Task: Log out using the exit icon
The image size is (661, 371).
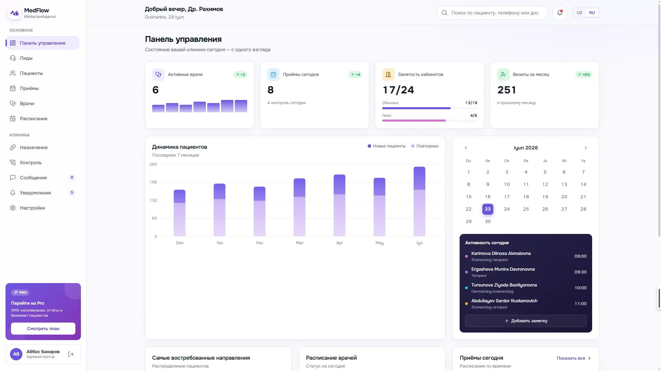Action: coord(71,354)
